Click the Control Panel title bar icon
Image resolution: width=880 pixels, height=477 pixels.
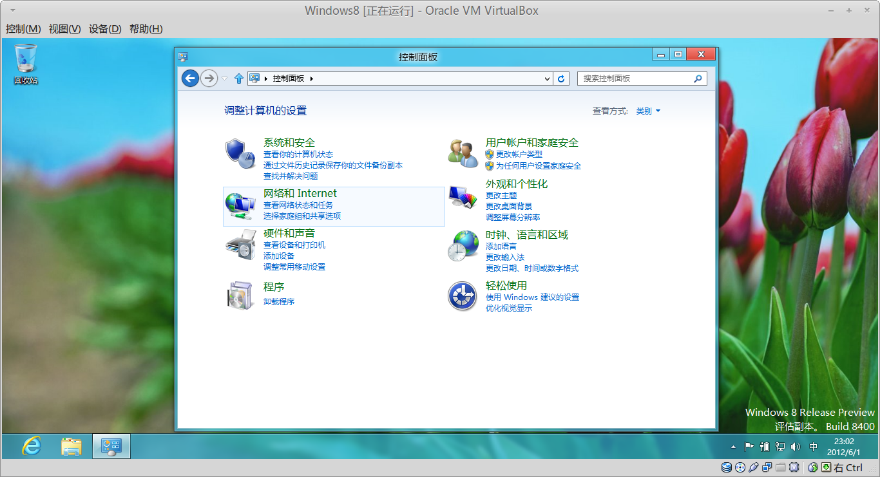coord(183,57)
